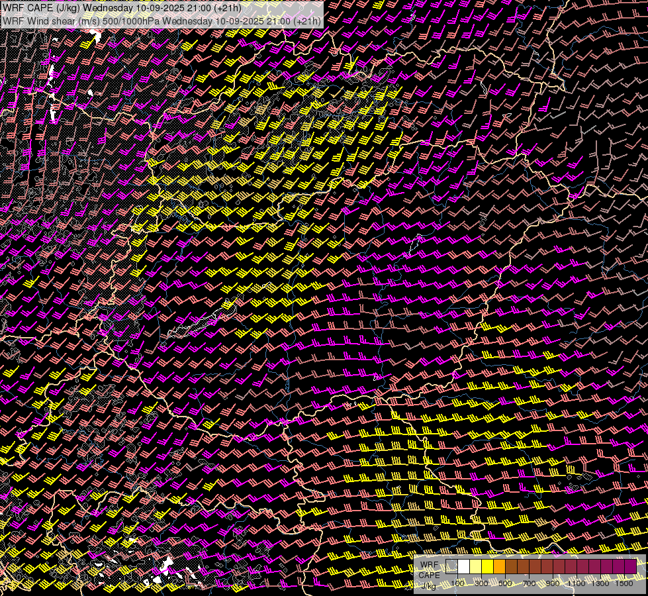This screenshot has height=596, width=648.
Task: Click the 700 label on the CAPE legend
Action: [x=529, y=583]
